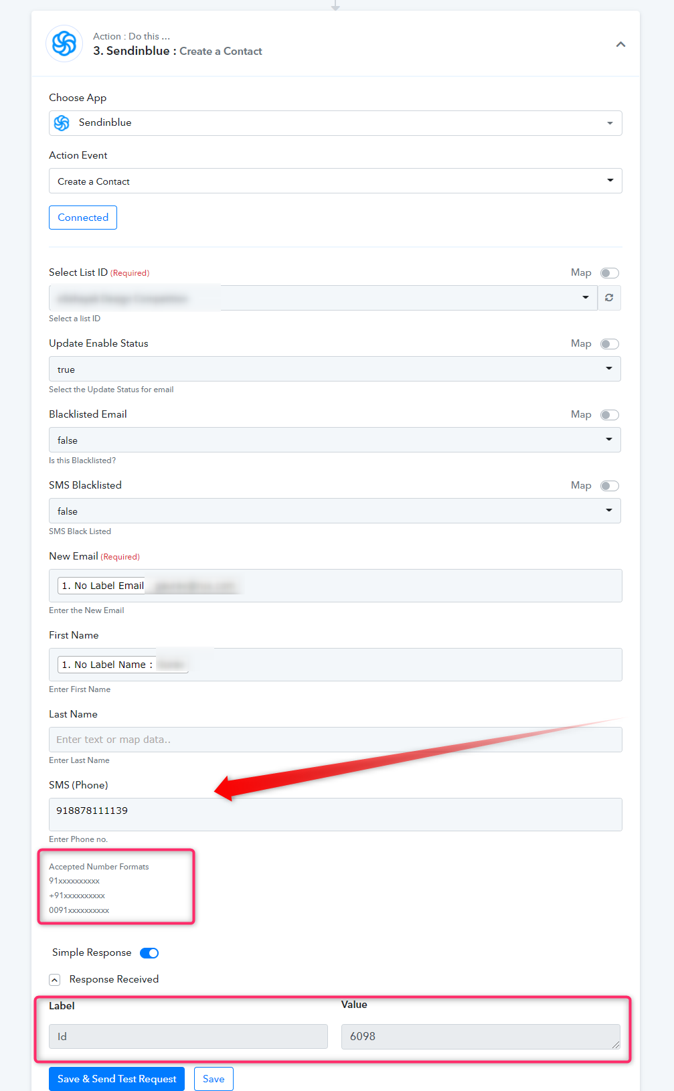
Task: Toggle the Map switch for Update Enable Status
Action: 610,344
